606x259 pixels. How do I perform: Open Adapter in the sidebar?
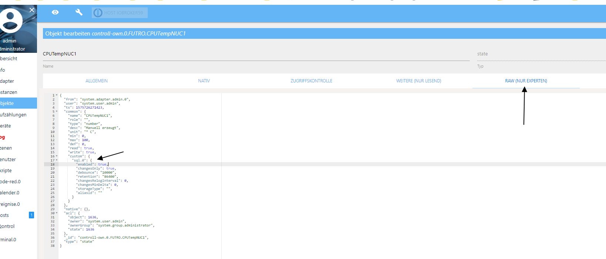pyautogui.click(x=19, y=81)
